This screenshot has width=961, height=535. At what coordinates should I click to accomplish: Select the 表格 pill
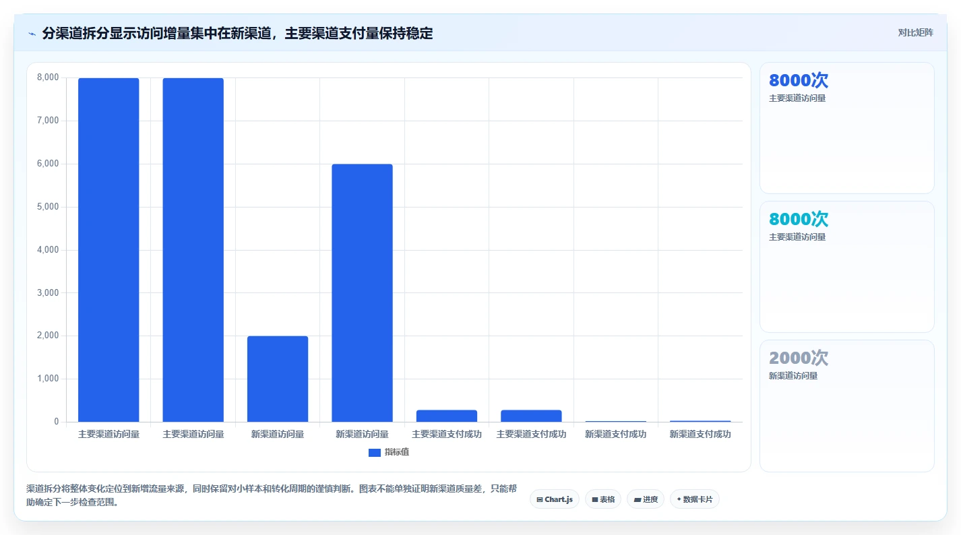[603, 499]
